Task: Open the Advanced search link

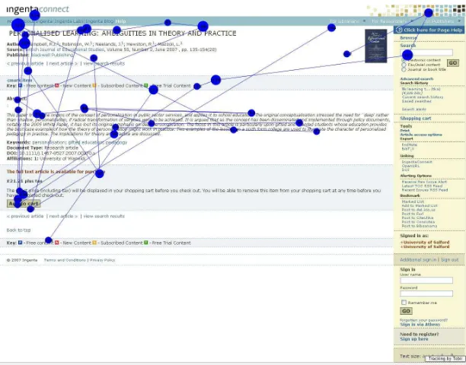Action: pos(417,79)
